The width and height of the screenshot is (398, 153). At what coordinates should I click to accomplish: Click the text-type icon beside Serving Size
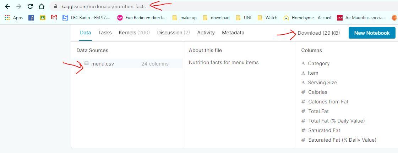tap(303, 83)
